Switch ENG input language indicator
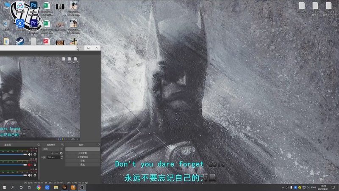Image resolution: width=339 pixels, height=191 pixels. [x=314, y=188]
